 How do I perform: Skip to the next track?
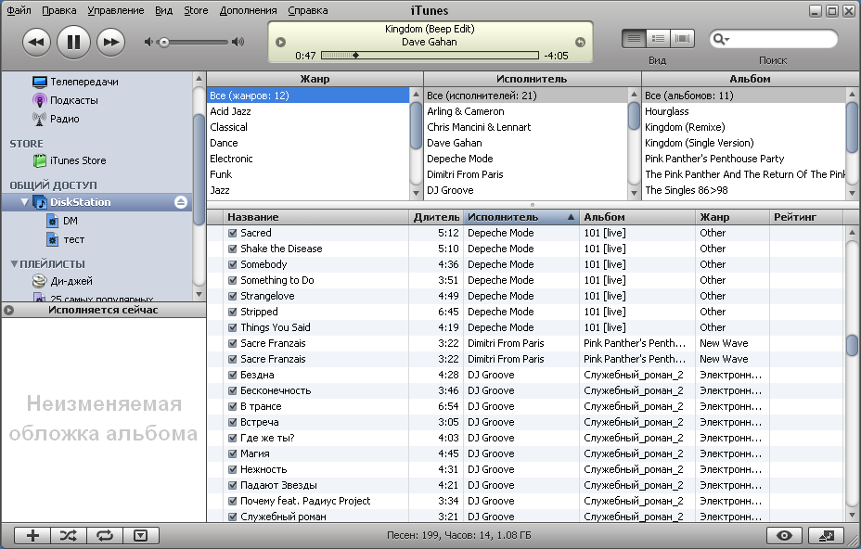click(111, 43)
